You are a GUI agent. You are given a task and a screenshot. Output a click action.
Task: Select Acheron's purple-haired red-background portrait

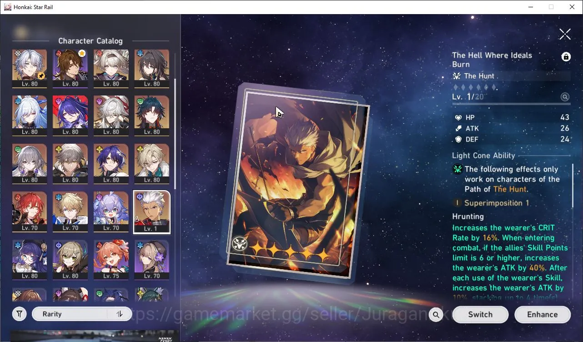click(70, 115)
